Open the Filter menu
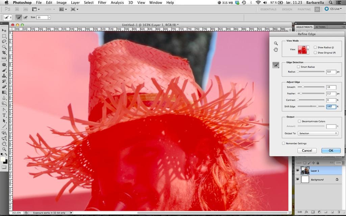 click(102, 2)
